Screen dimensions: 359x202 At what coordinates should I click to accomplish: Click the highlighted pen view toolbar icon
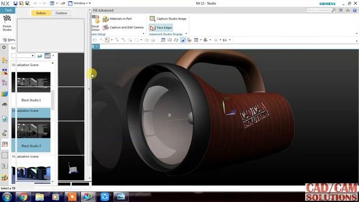coord(183,40)
